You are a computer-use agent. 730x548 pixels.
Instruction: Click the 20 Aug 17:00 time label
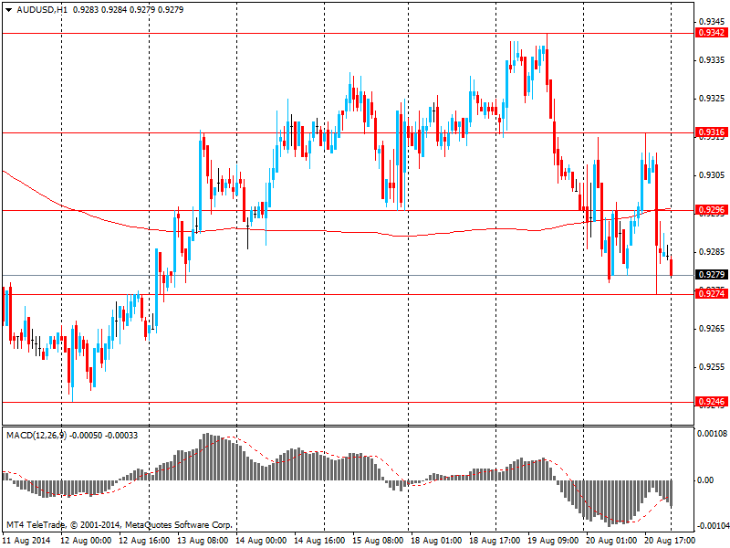click(670, 541)
